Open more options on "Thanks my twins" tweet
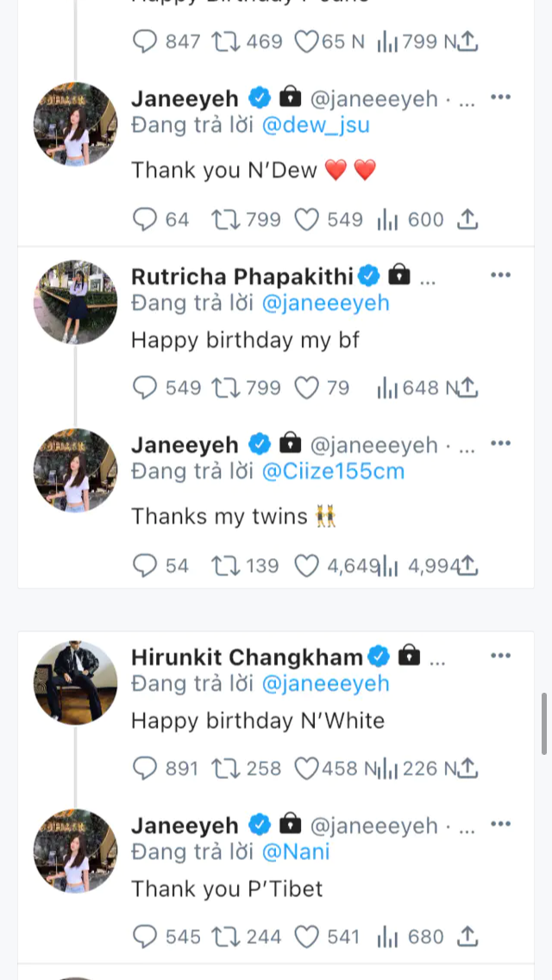 coord(500,444)
